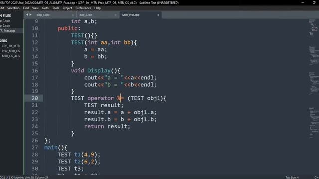Viewport: 319px width, 179px height.
Task: Click line number 20 in the gutter
Action: point(35,98)
